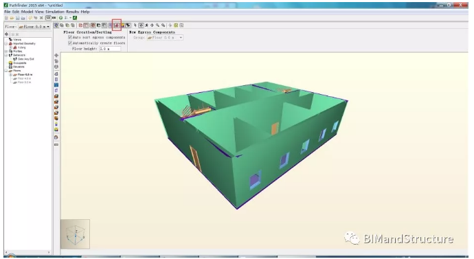Select the greyed floor row below Floor 0.0 m
Screen dimensions: 474x259
click(24, 78)
